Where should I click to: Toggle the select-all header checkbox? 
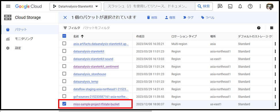[64, 36]
